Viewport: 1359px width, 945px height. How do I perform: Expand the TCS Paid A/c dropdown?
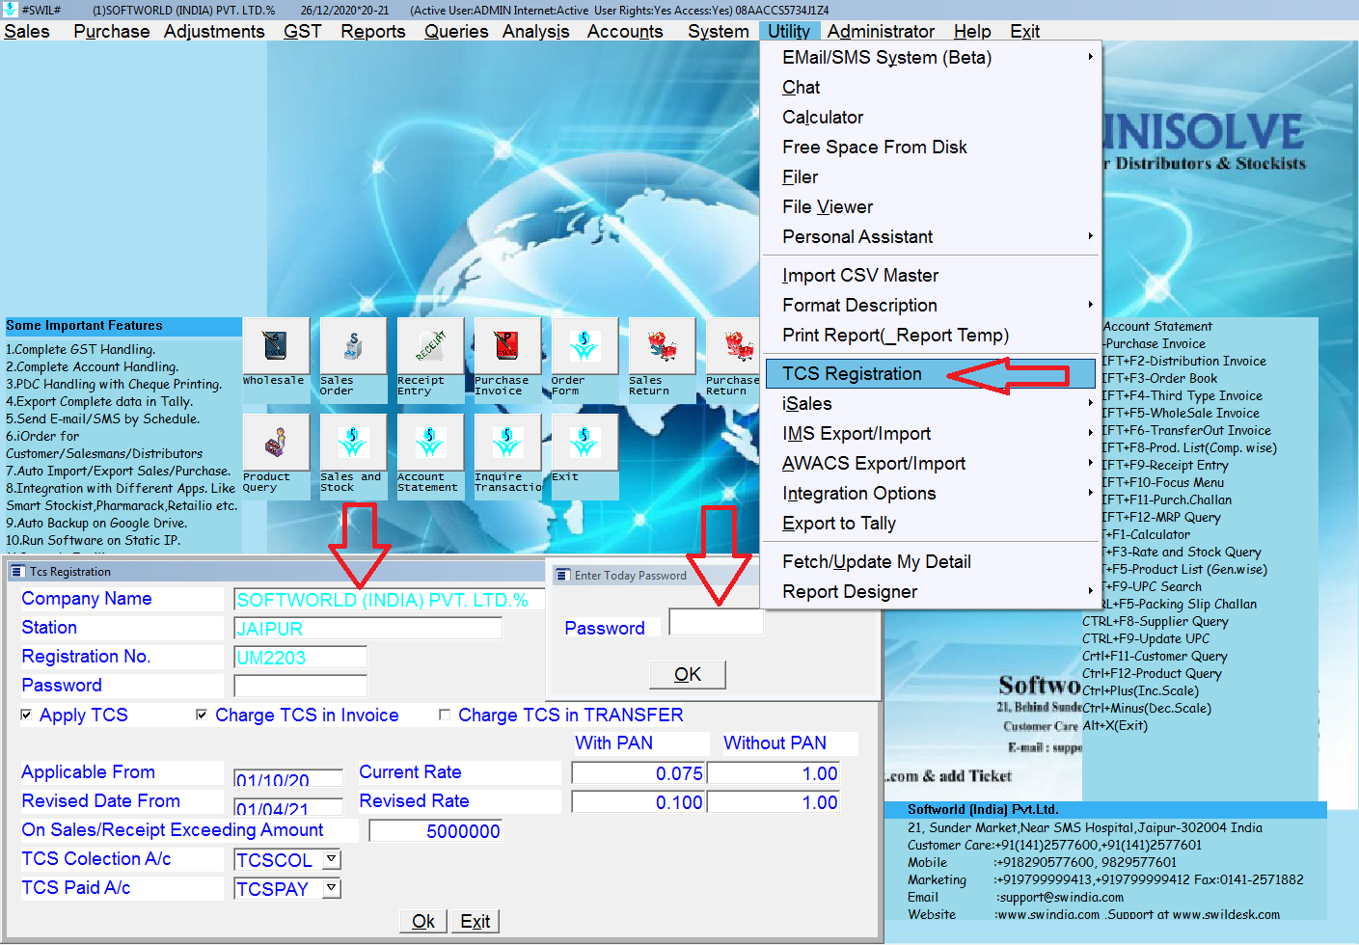(x=332, y=887)
